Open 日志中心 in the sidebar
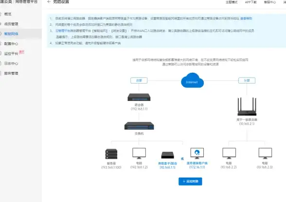Viewport: 286px width, 202px height. [11, 64]
